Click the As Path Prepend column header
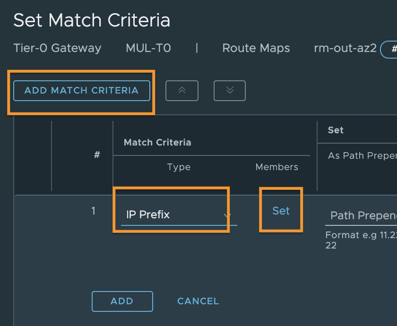 (x=362, y=155)
